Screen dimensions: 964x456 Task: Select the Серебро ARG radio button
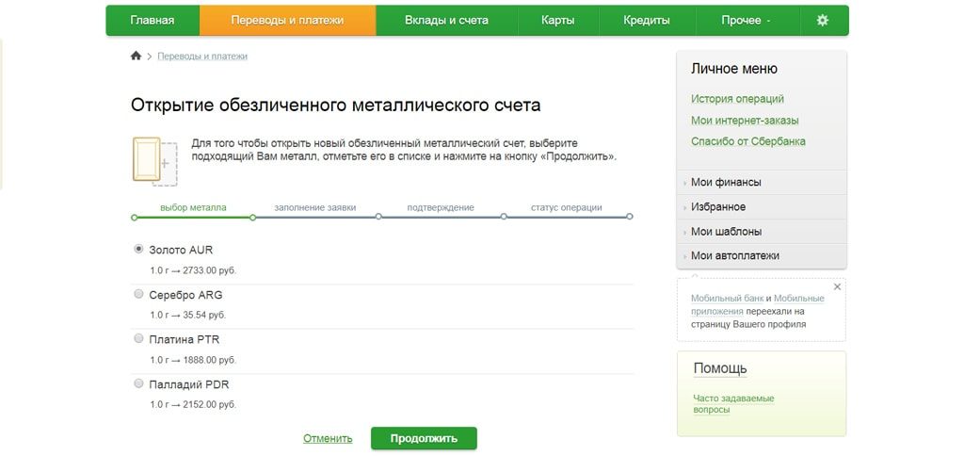(x=139, y=295)
